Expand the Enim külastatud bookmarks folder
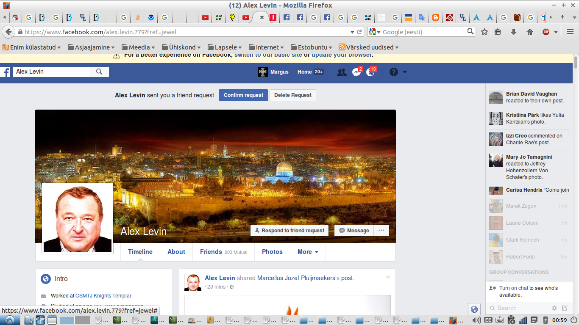The width and height of the screenshot is (579, 325). [31, 47]
